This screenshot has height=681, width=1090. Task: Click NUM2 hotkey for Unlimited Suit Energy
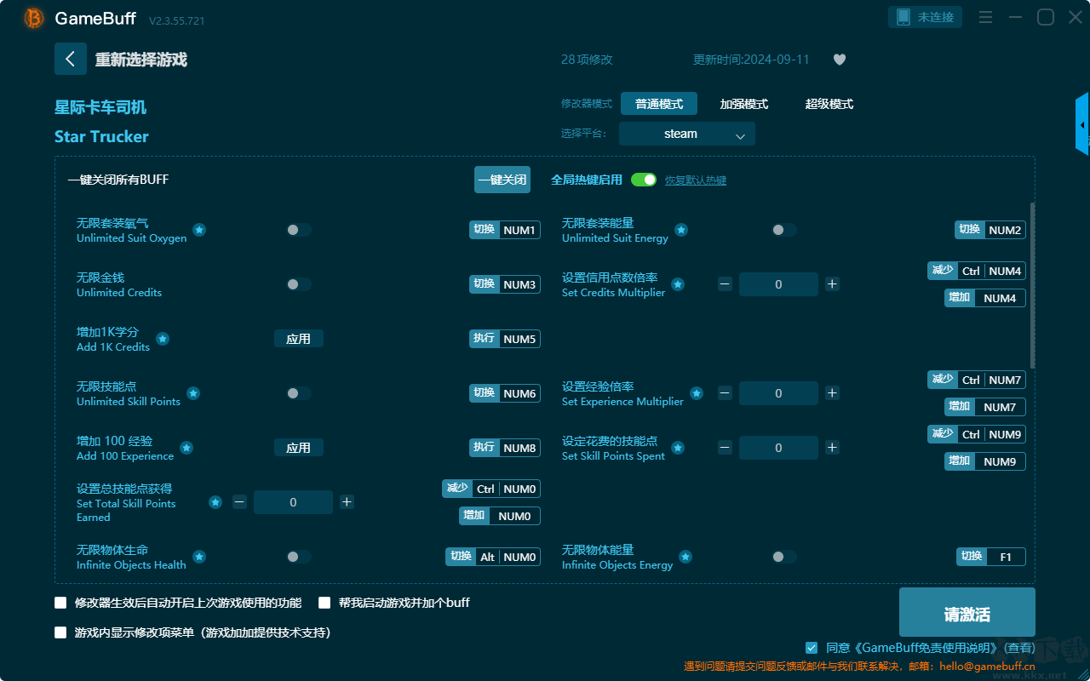pos(990,230)
